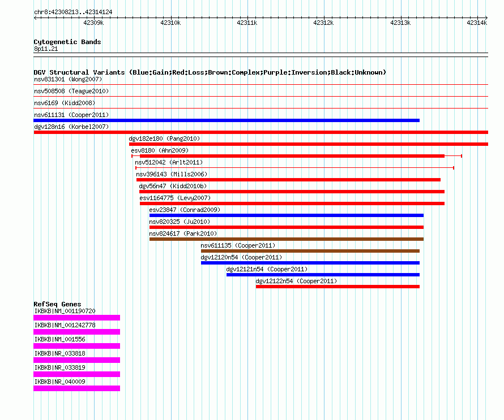Select the dgv56n47 (Kidd2010b) red bar
The image size is (504, 420).
click(292, 192)
